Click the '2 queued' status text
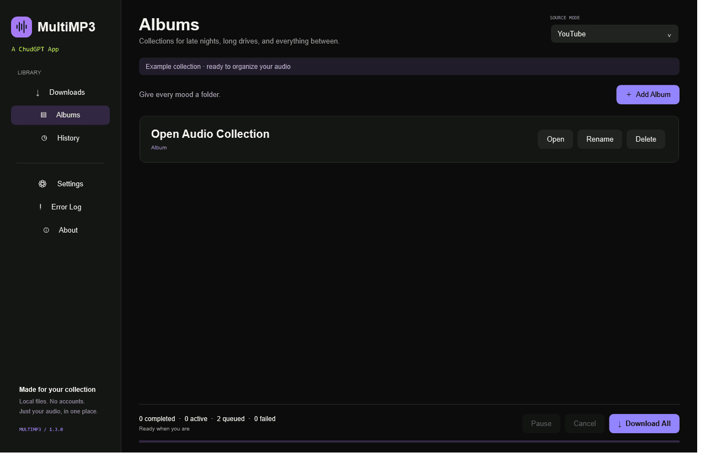 coord(231,419)
